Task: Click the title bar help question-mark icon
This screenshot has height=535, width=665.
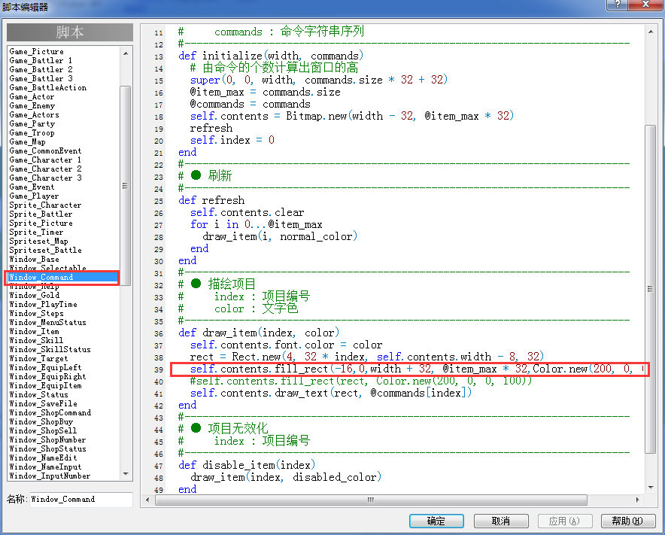Action: 618,5
